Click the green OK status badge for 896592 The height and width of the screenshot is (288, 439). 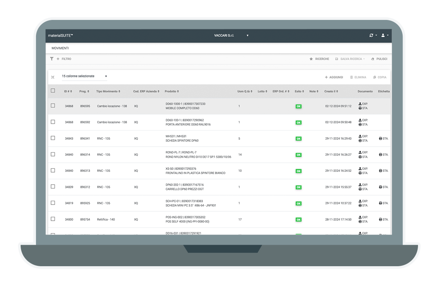[299, 123]
